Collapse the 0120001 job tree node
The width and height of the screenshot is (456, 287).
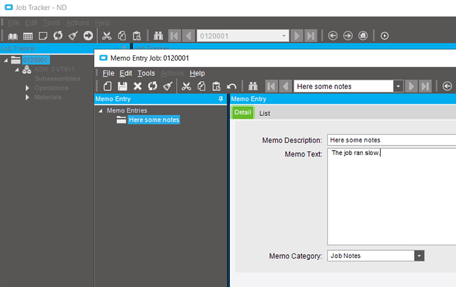pyautogui.click(x=6, y=60)
